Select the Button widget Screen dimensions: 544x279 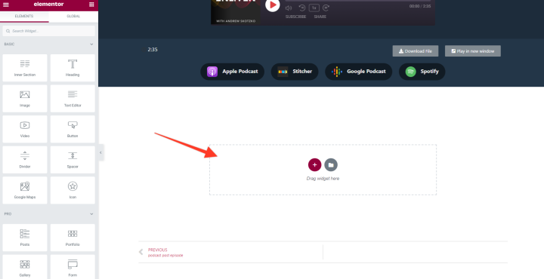[x=73, y=129]
